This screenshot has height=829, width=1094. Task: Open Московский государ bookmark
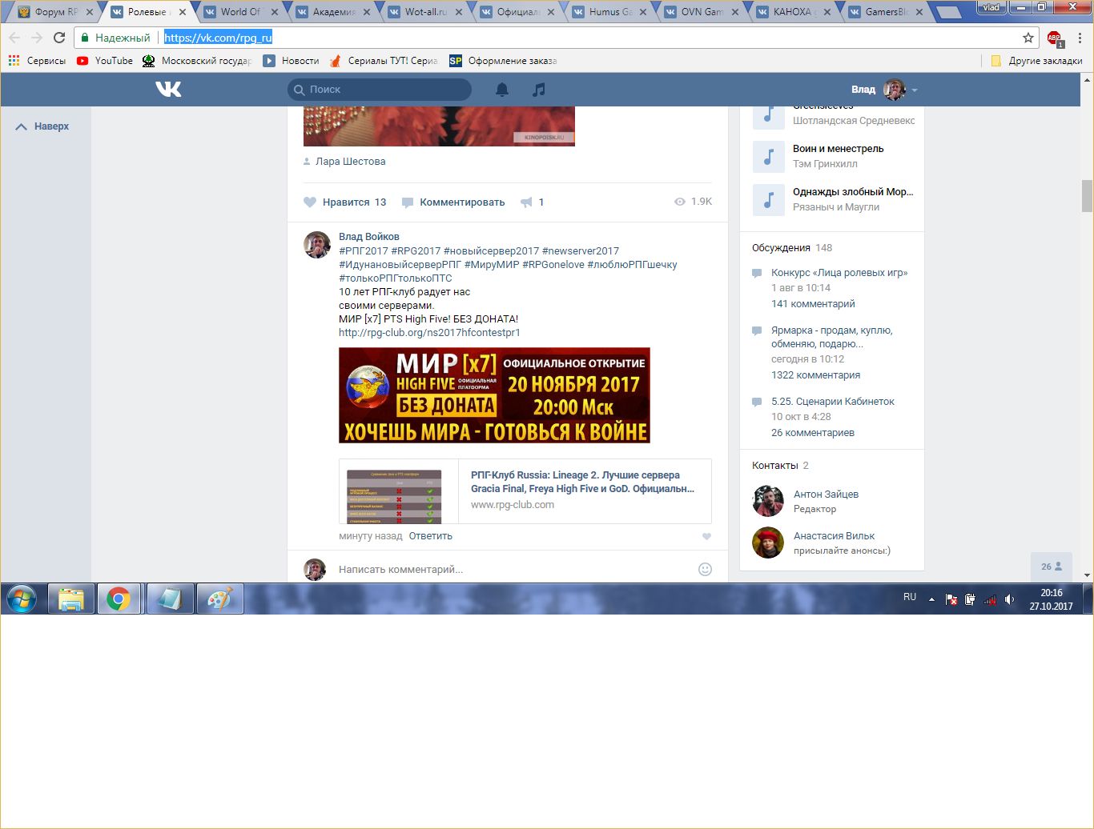(196, 61)
